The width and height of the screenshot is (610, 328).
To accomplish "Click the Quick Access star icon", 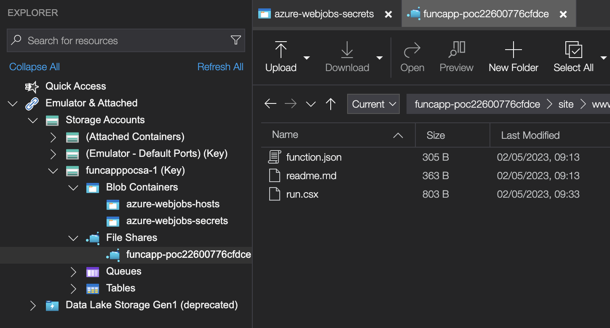I will click(x=32, y=86).
